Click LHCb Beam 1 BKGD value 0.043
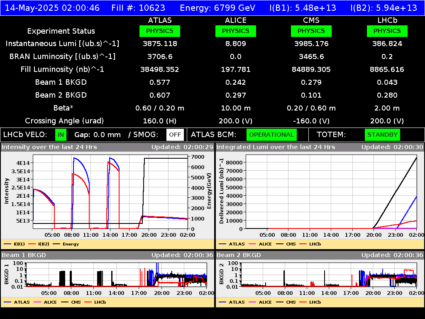 tap(387, 82)
